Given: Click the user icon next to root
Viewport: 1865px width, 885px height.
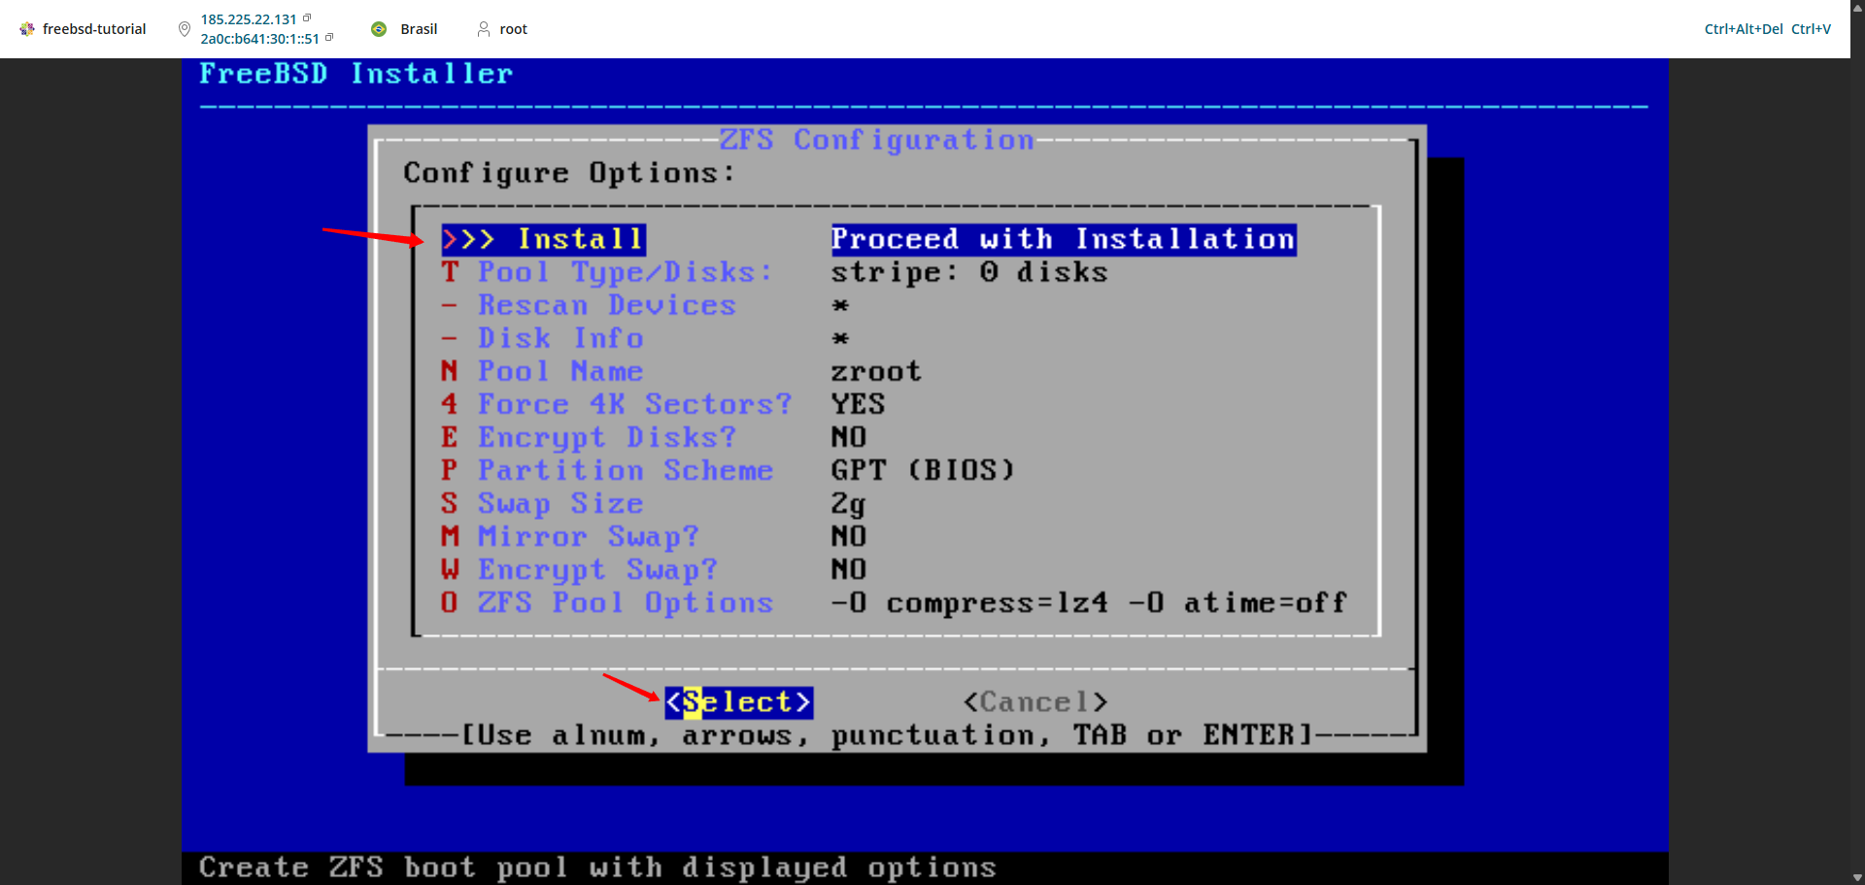Looking at the screenshot, I should [483, 29].
